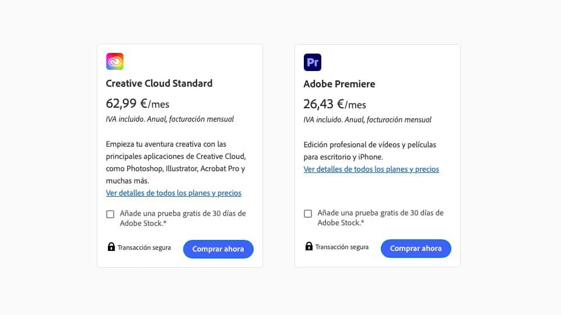Select the Creative Cloud Standard heading
The width and height of the screenshot is (561, 315).
click(x=159, y=83)
